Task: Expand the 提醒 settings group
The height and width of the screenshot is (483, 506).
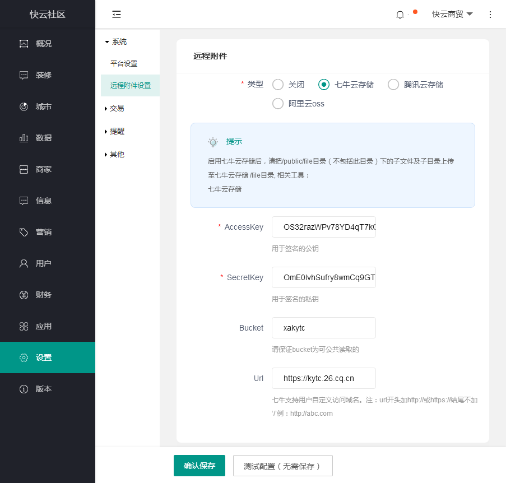Action: click(117, 131)
